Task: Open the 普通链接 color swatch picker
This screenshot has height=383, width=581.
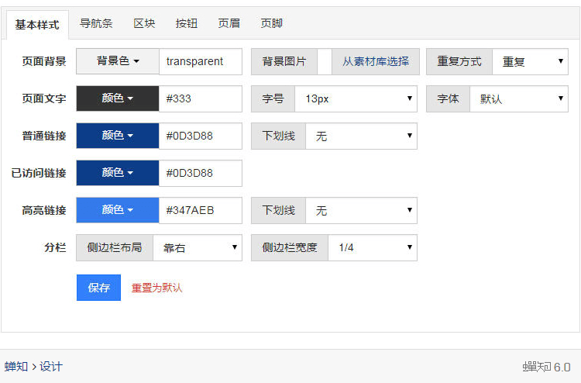Action: pyautogui.click(x=118, y=136)
